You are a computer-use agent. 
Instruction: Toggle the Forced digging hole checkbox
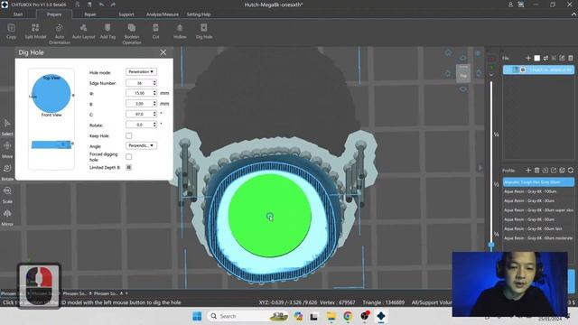(x=128, y=156)
